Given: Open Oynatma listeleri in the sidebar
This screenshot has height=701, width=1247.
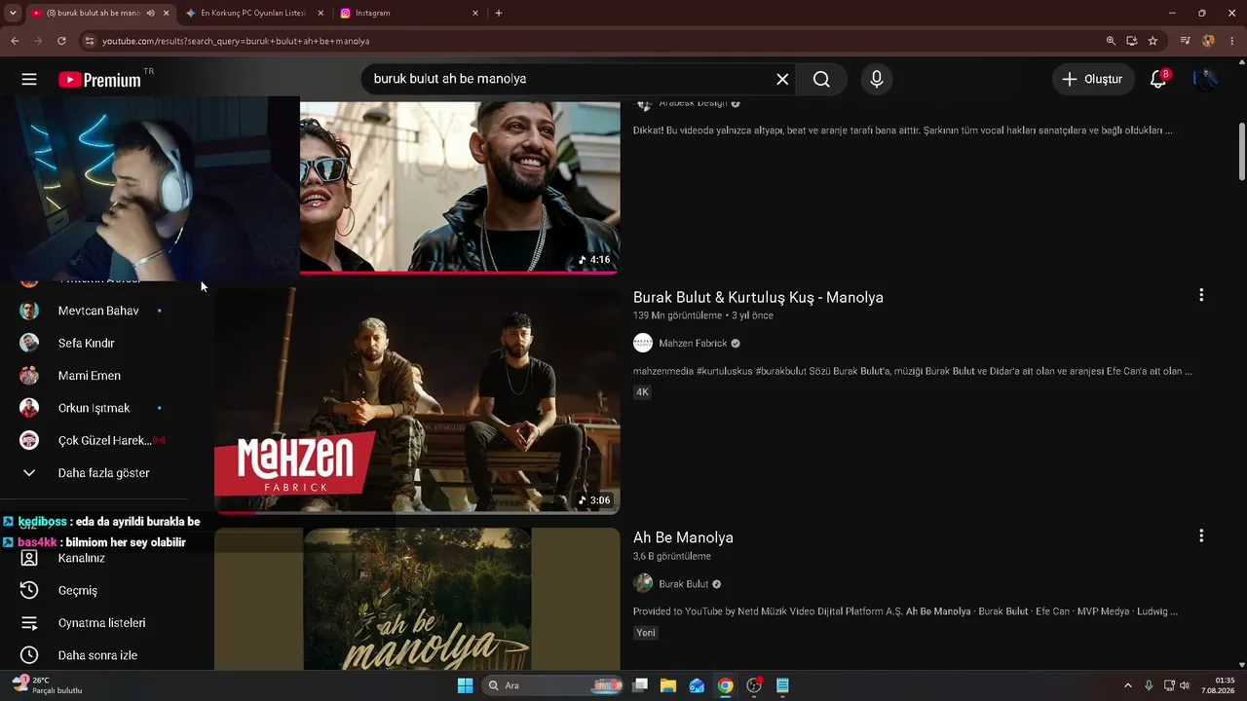Looking at the screenshot, I should pos(102,623).
